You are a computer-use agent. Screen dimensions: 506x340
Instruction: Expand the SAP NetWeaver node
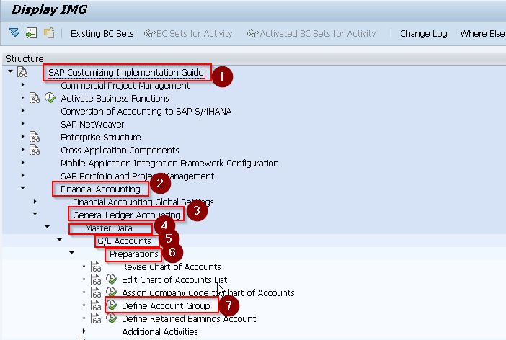point(22,124)
